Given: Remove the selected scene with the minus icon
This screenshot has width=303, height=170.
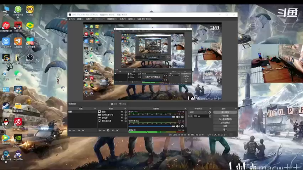Looking at the screenshot, I should (74, 130).
